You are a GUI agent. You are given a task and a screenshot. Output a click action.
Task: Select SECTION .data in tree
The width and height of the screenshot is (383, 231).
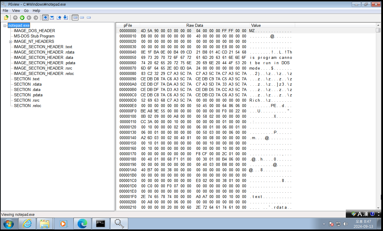pos(27,89)
